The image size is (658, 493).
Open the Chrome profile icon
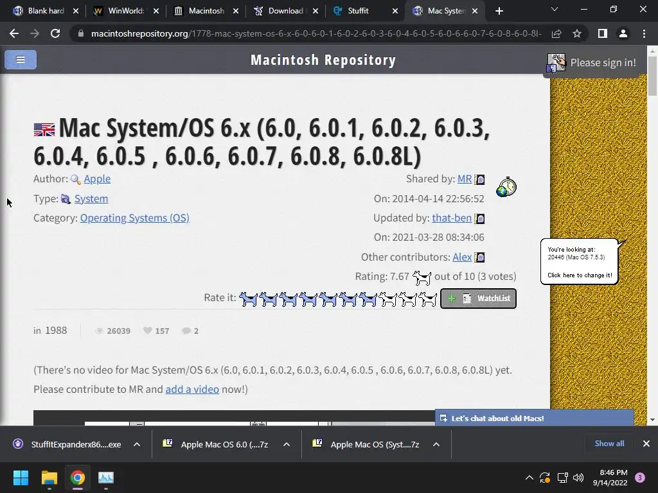click(x=623, y=33)
